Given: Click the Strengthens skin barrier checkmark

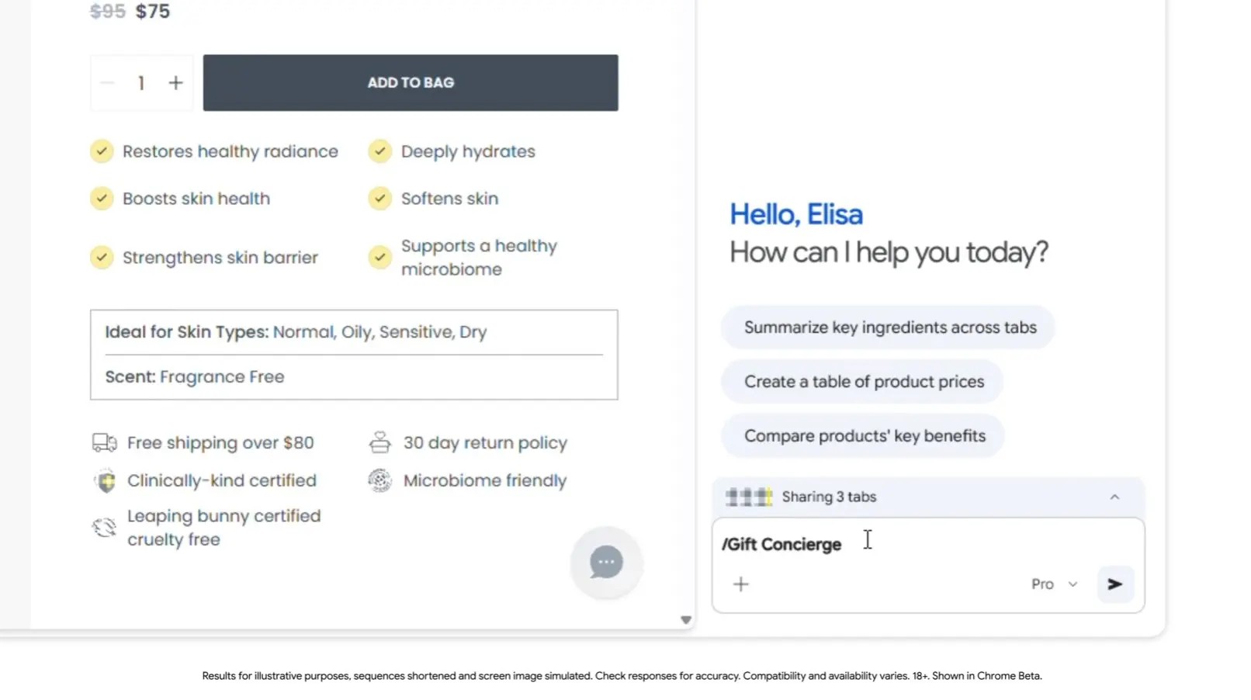Looking at the screenshot, I should coord(102,258).
